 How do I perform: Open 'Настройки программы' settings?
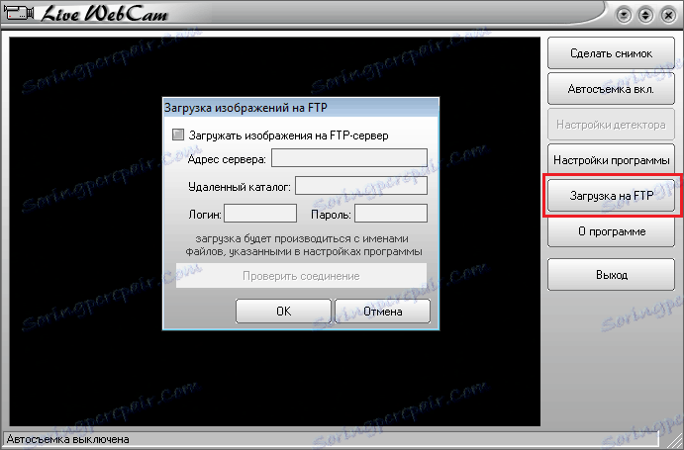(x=611, y=160)
